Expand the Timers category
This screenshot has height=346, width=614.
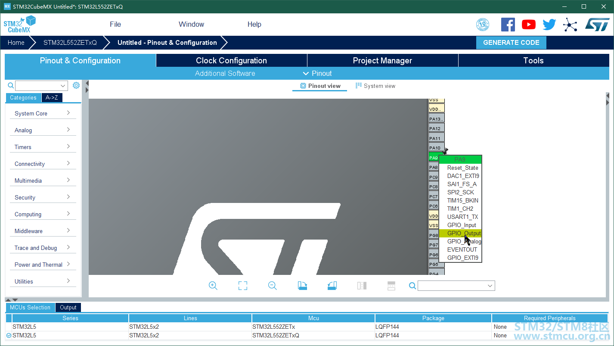click(43, 147)
